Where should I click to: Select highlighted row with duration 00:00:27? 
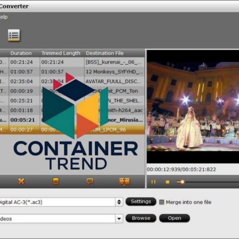tap(72, 130)
